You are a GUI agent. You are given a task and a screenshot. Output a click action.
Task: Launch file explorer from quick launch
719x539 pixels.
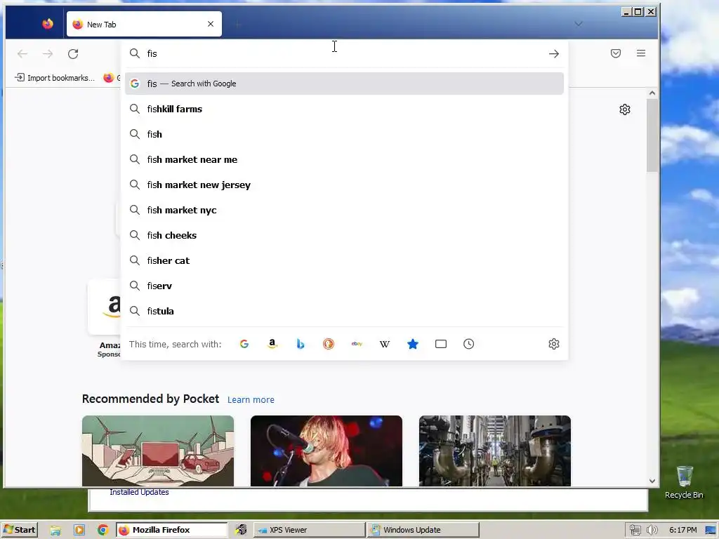[55, 530]
